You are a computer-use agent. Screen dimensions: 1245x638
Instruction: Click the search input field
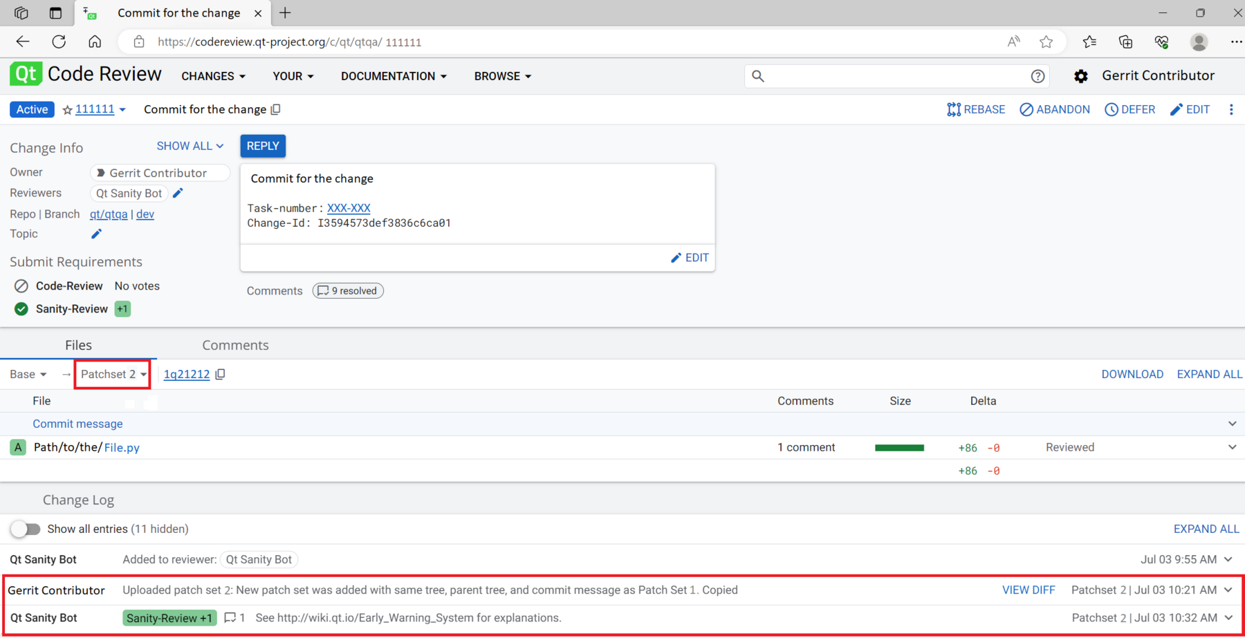pyautogui.click(x=896, y=76)
